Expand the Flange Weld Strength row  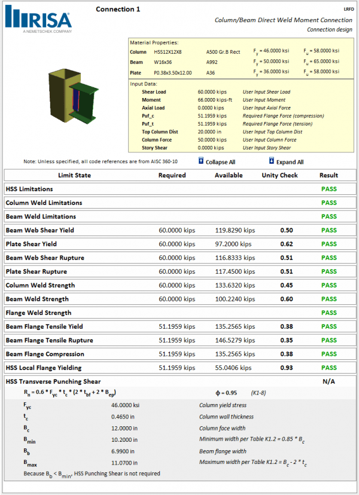pos(38,313)
